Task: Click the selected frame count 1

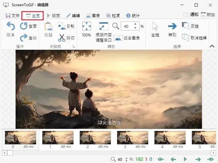Action: click(146, 159)
